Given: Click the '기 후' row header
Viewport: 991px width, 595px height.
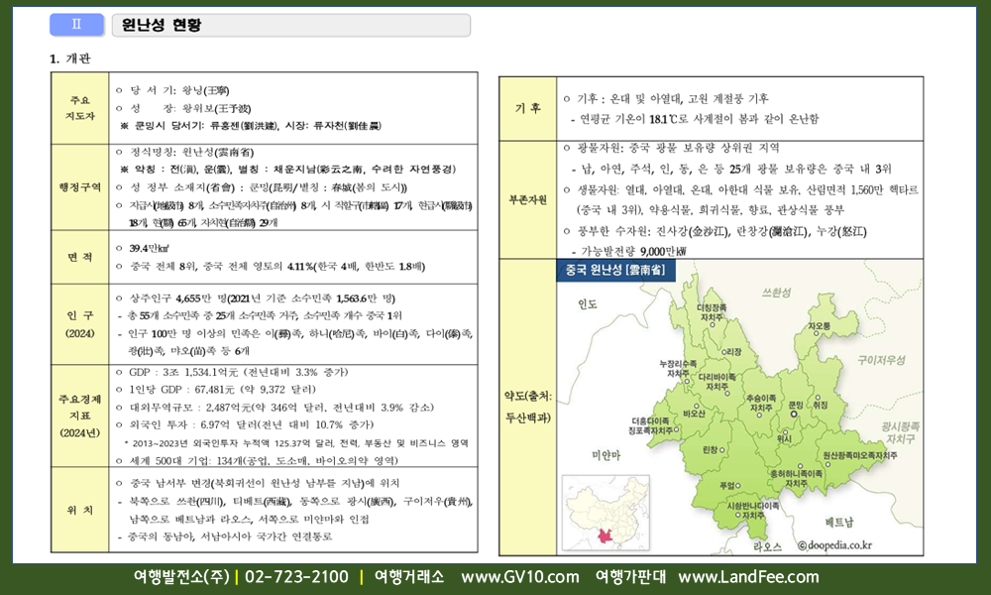Looking at the screenshot, I should click(x=528, y=108).
